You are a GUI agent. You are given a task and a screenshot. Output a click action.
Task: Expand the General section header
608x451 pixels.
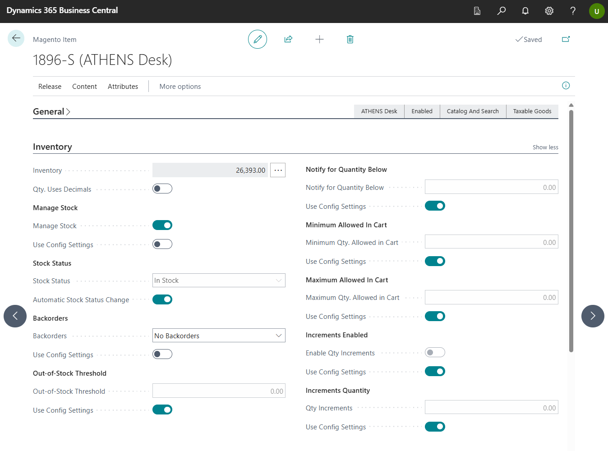[x=51, y=111]
